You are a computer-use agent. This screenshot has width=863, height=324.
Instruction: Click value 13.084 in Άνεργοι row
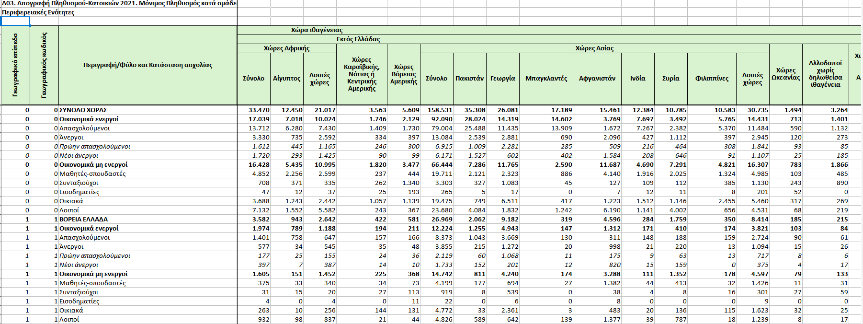pyautogui.click(x=442, y=138)
